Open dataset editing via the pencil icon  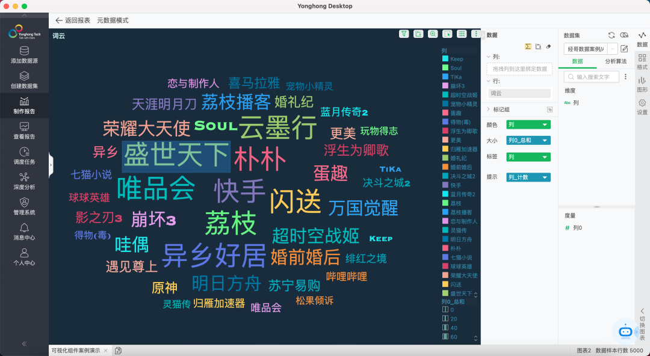[625, 48]
